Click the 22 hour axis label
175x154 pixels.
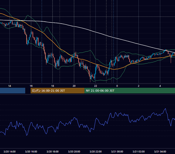click(95, 86)
